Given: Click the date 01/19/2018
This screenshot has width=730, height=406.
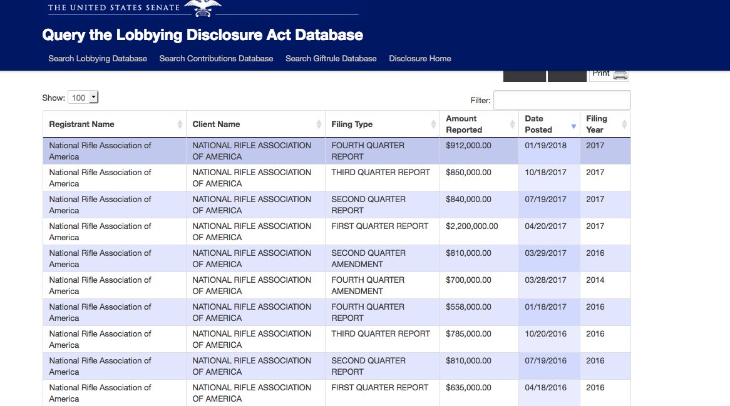Looking at the screenshot, I should tap(546, 146).
